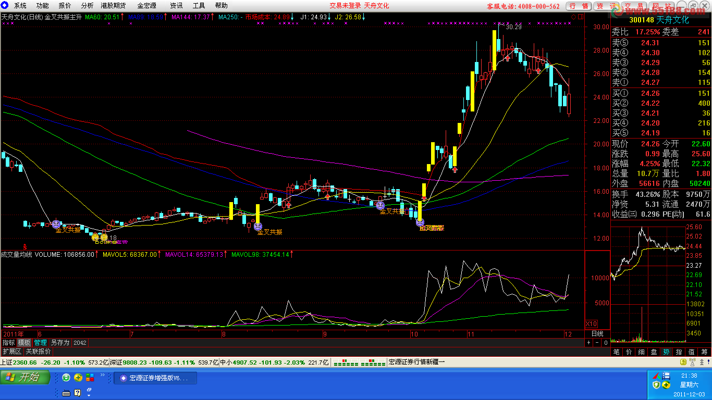This screenshot has width=712, height=400.
Task: Switch to the 盘 tab
Action: (654, 352)
